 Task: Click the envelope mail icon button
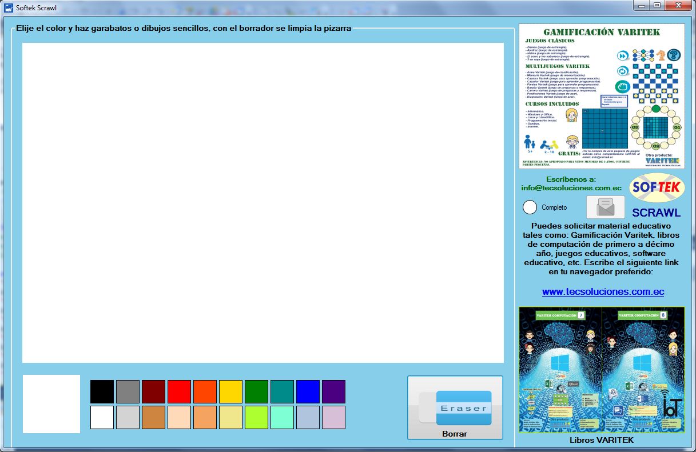click(606, 207)
